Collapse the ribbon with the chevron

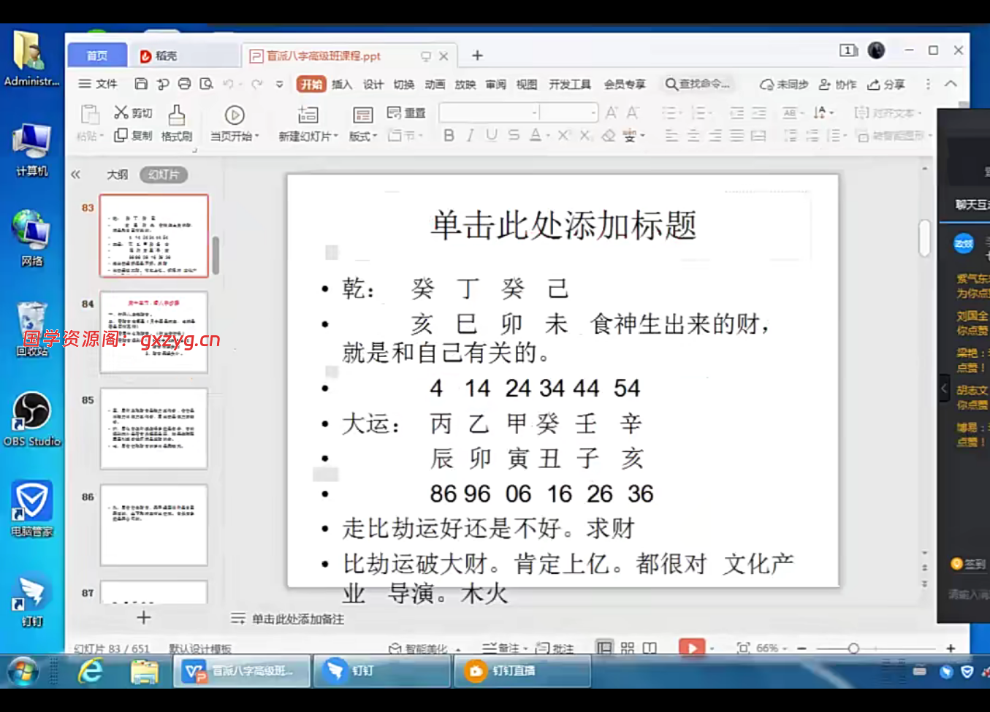click(x=951, y=84)
